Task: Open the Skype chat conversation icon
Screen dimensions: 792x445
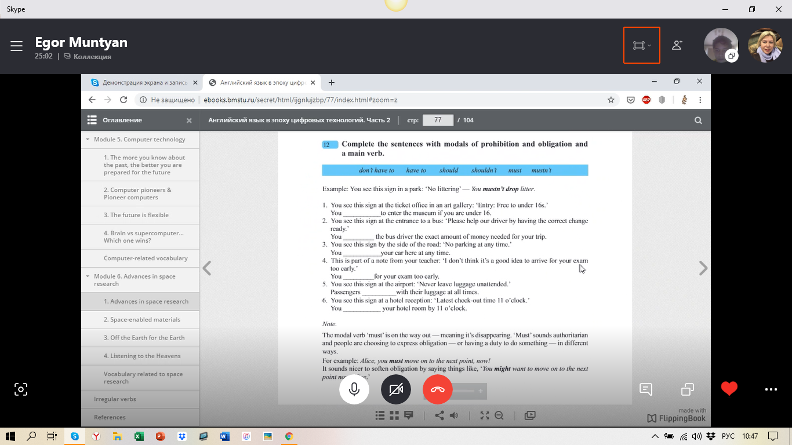Action: tap(646, 389)
